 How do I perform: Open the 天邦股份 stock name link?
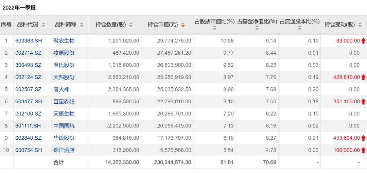[x=64, y=77]
